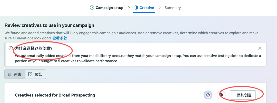The height and width of the screenshot is (103, 277).
Task: Open the Summary step
Action: (x=172, y=8)
